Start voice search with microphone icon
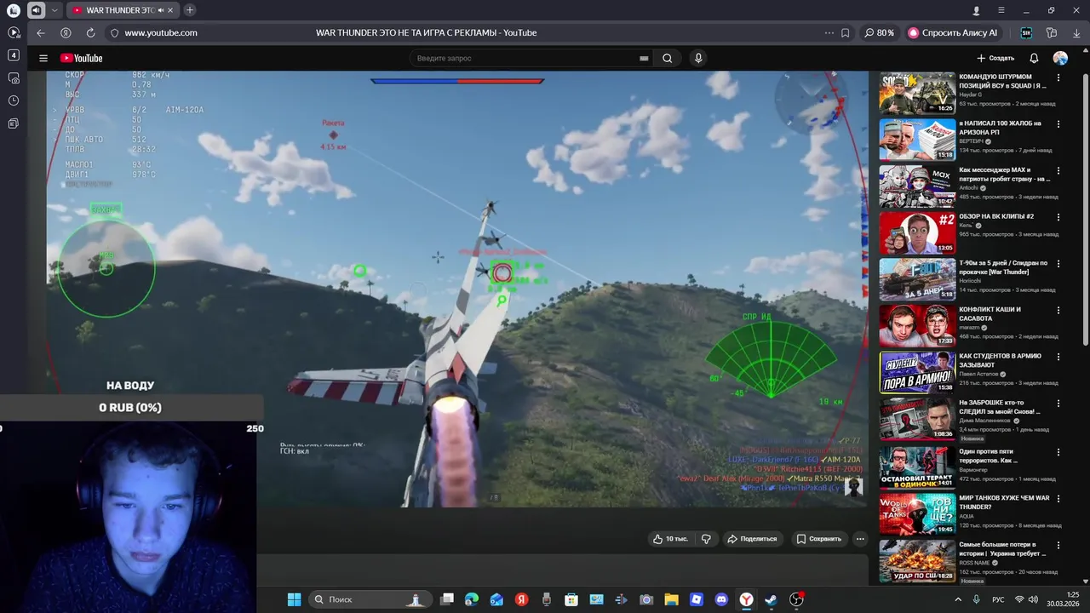1090x613 pixels. (x=698, y=58)
